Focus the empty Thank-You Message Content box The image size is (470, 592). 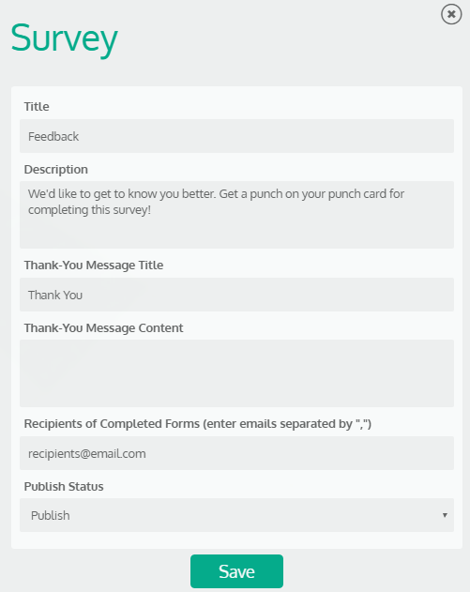coord(236,373)
